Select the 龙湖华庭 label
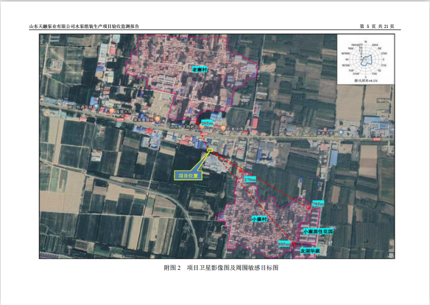Viewport: 430px width, 305px height. [x=310, y=251]
